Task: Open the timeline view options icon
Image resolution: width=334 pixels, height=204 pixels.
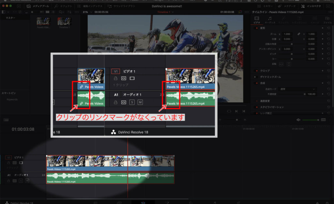Action: pos(6,120)
